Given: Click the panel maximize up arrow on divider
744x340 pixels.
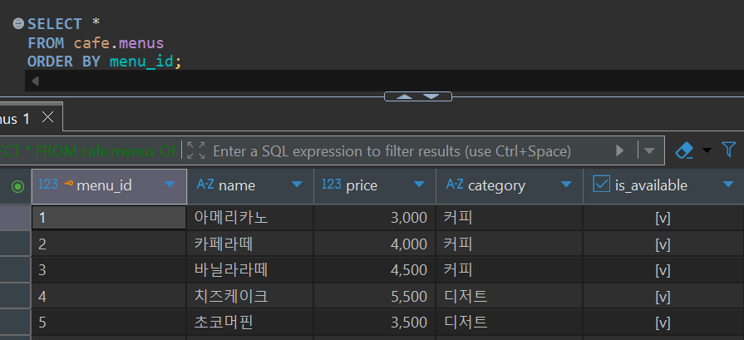Looking at the screenshot, I should [404, 96].
